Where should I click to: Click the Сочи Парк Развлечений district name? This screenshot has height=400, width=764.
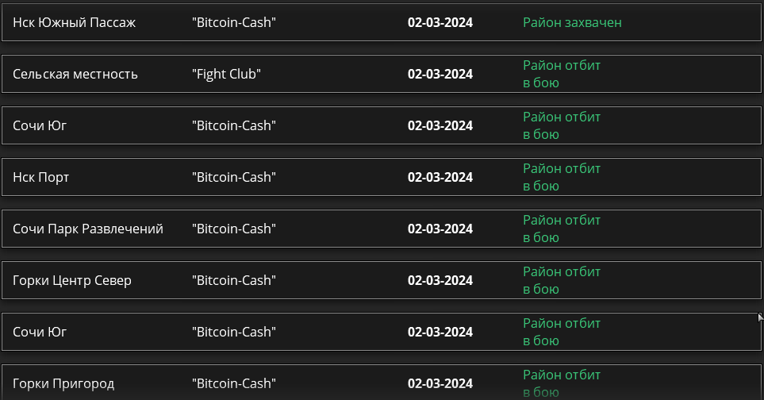coord(88,229)
